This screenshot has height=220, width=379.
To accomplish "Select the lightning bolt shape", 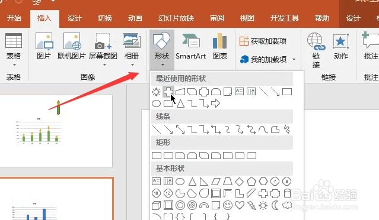I will point(251,205).
